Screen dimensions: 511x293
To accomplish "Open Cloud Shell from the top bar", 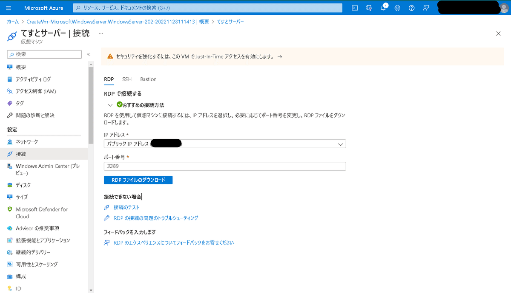I will 355,8.
